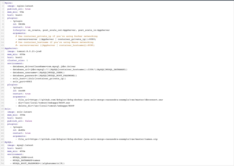The width and height of the screenshot is (234, 166).
Task: Click 'mem_min: 300m' line
Action: click(16, 115)
